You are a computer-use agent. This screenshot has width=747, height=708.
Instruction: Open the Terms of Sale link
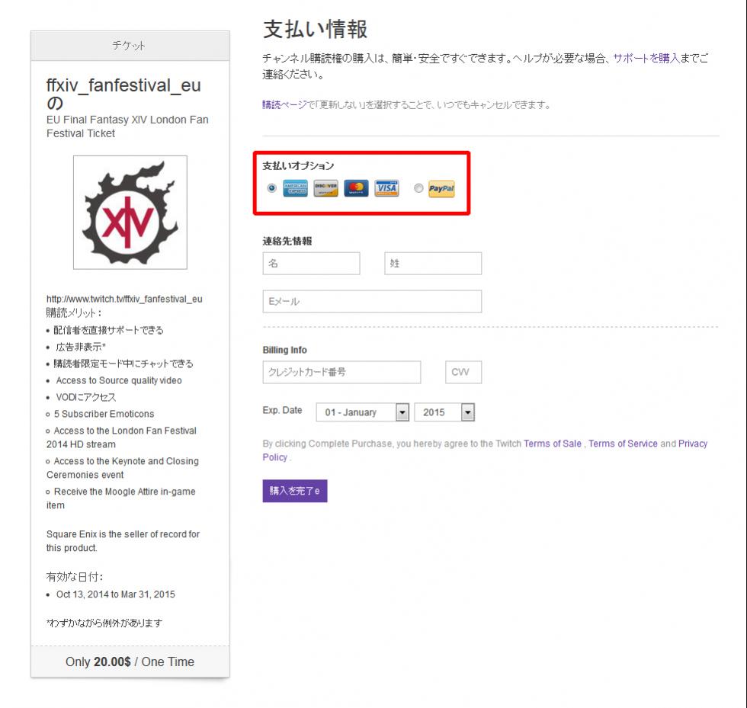click(553, 444)
